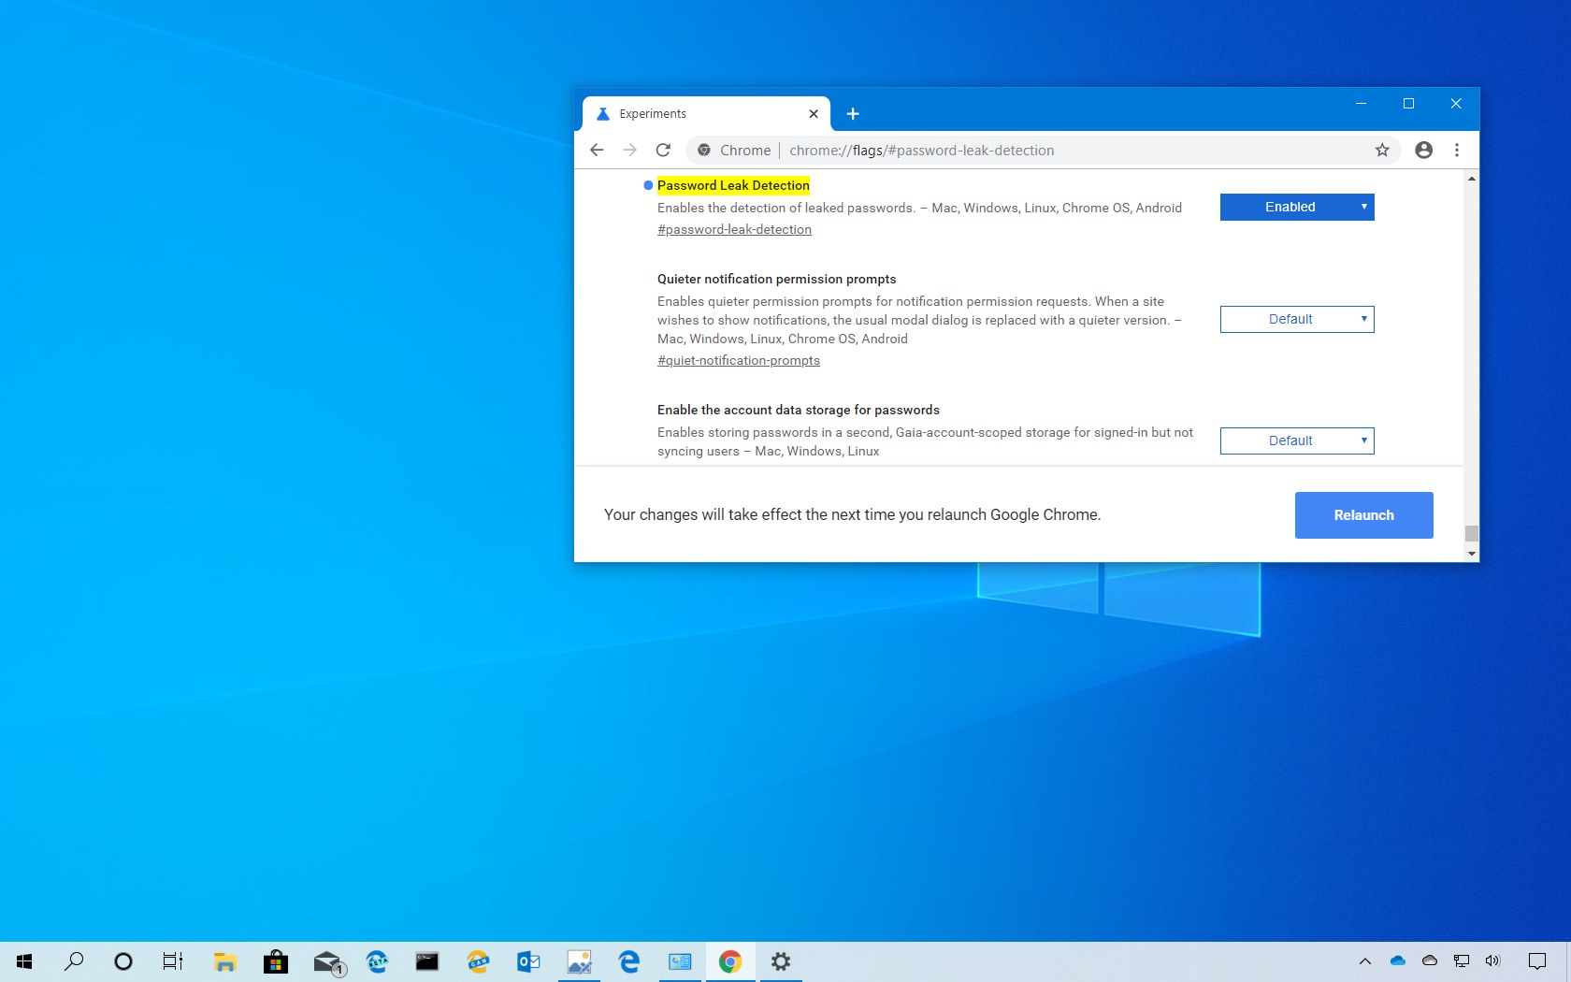Go back using the browser back arrow
The width and height of the screenshot is (1571, 982).
[x=597, y=150]
